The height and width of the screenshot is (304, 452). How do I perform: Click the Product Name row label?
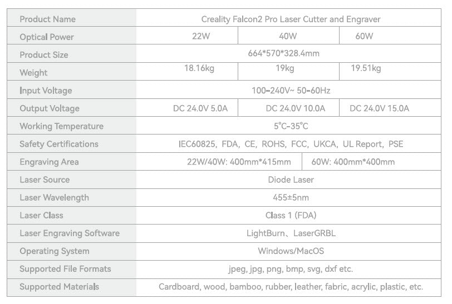(47, 19)
